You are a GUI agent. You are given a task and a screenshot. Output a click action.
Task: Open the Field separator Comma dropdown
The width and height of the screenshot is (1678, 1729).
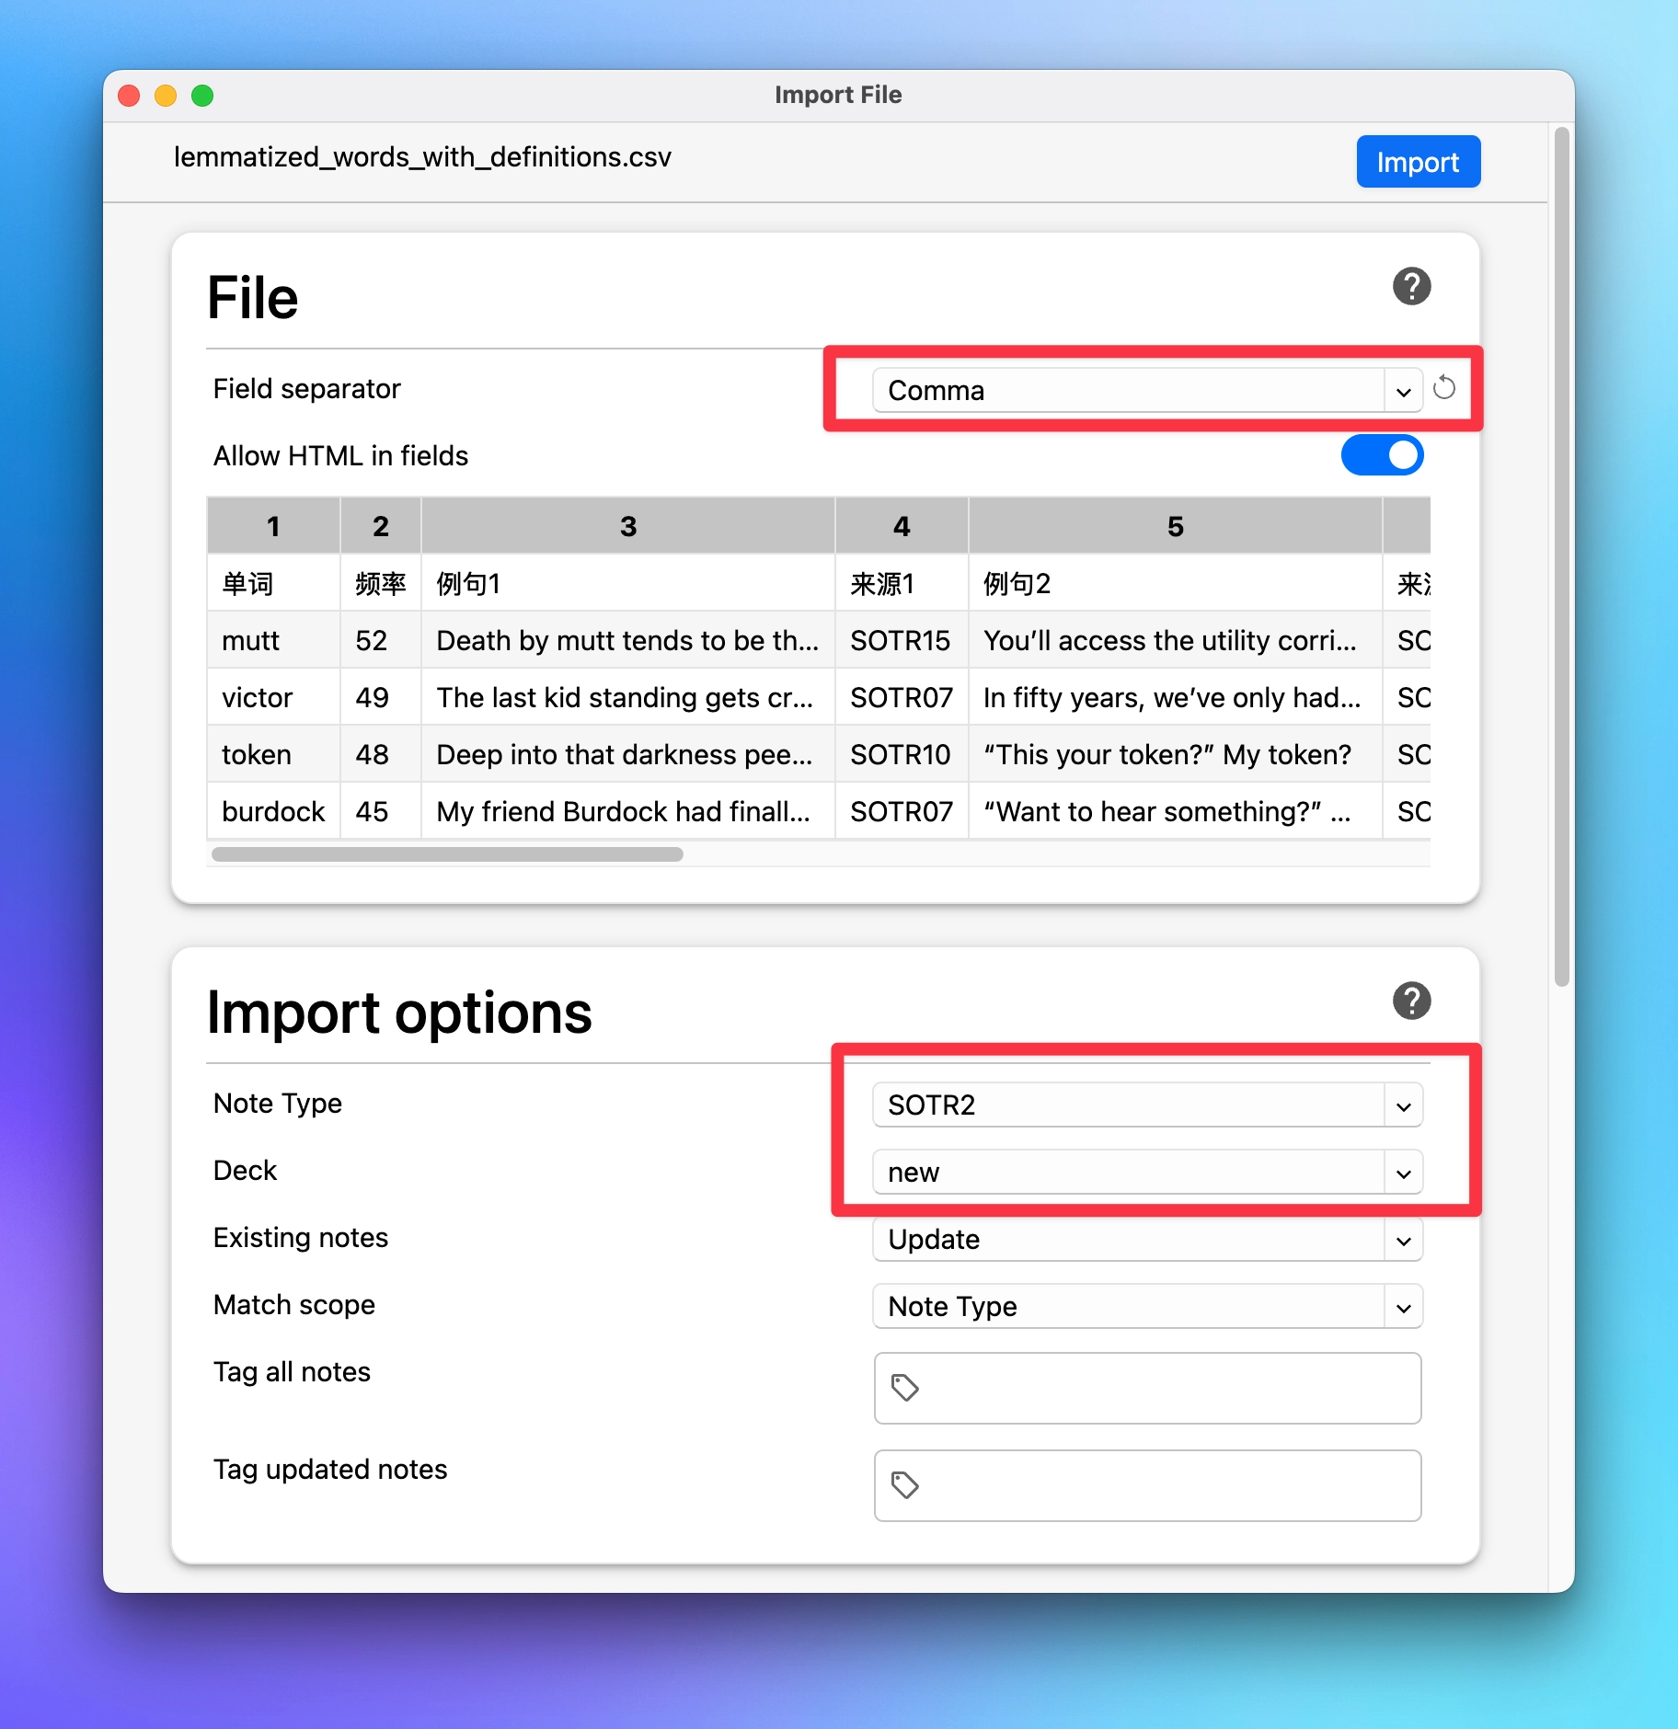pyautogui.click(x=1146, y=391)
